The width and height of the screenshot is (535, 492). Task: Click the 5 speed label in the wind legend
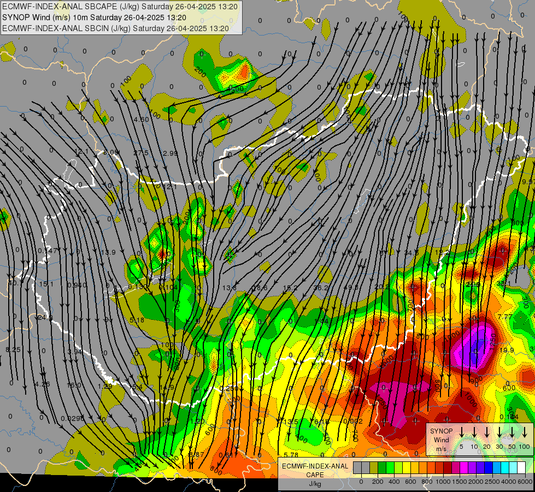point(461,447)
